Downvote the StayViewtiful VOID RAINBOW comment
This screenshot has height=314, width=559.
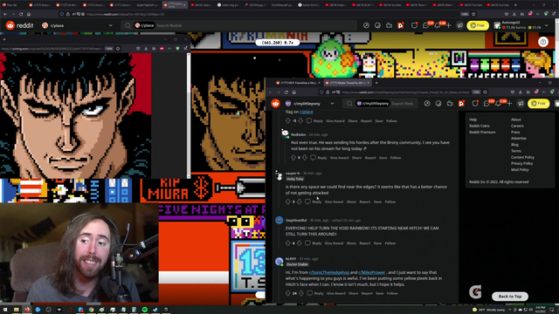pos(299,243)
